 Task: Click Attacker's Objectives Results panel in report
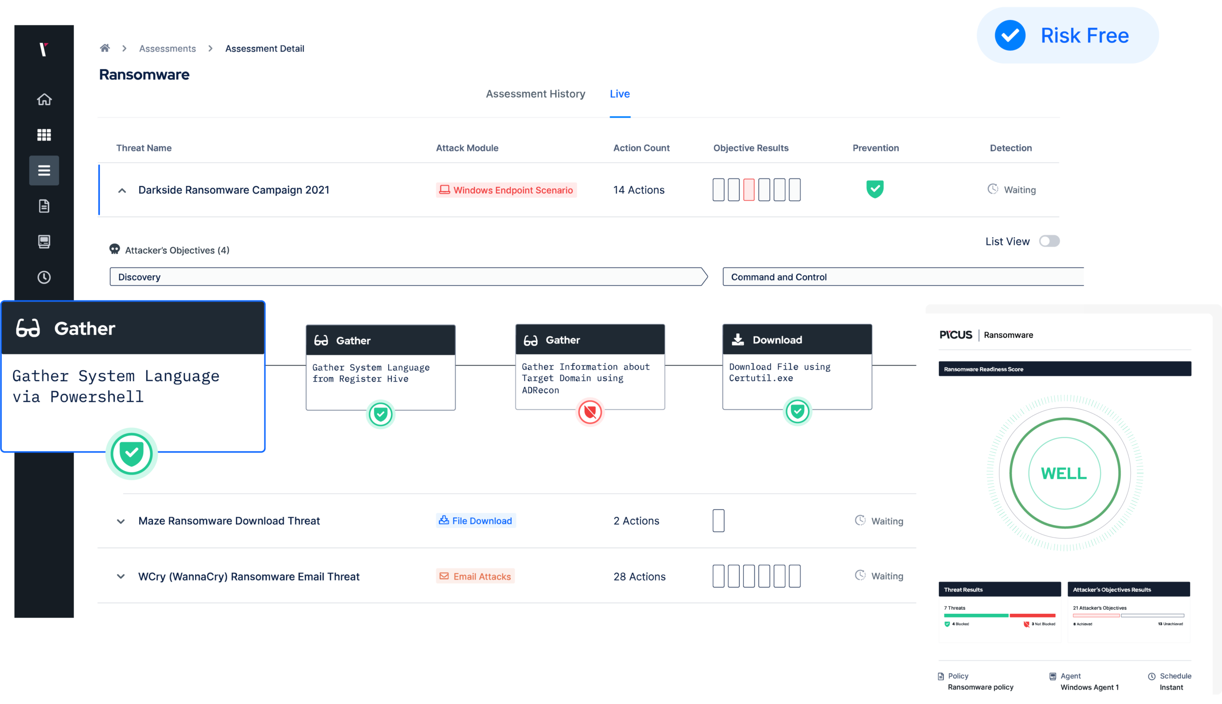click(1128, 611)
